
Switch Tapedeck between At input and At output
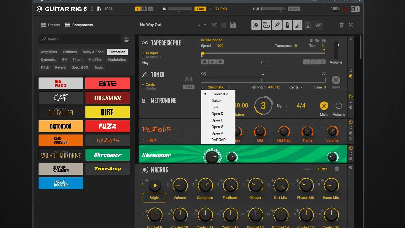click(143, 55)
